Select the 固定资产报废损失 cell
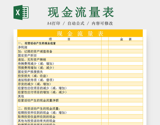 pos(59,72)
